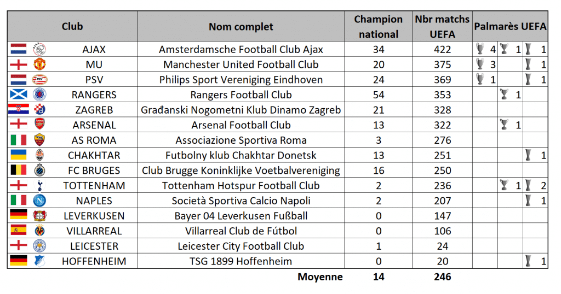Click the "Club" column header
Image resolution: width=561 pixels, height=294 pixels.
click(72, 26)
